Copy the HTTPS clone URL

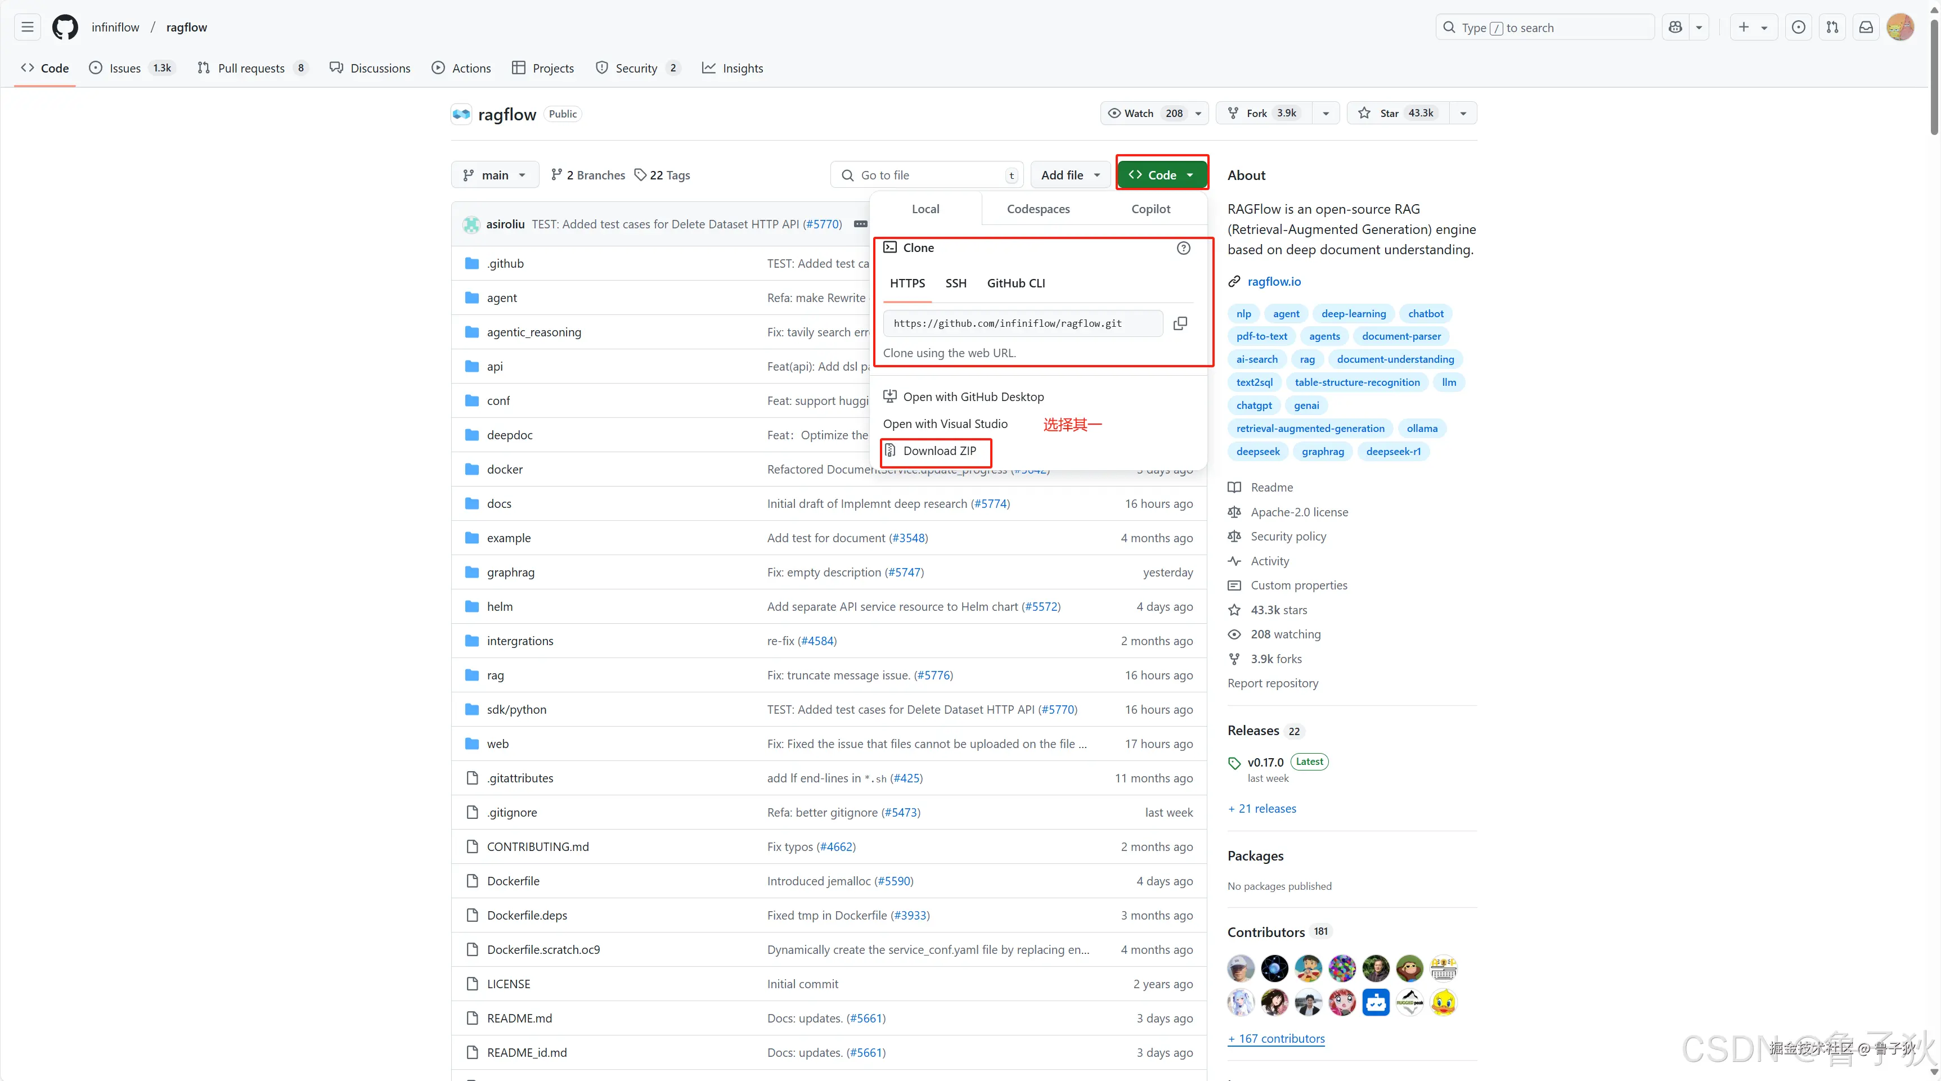tap(1180, 323)
